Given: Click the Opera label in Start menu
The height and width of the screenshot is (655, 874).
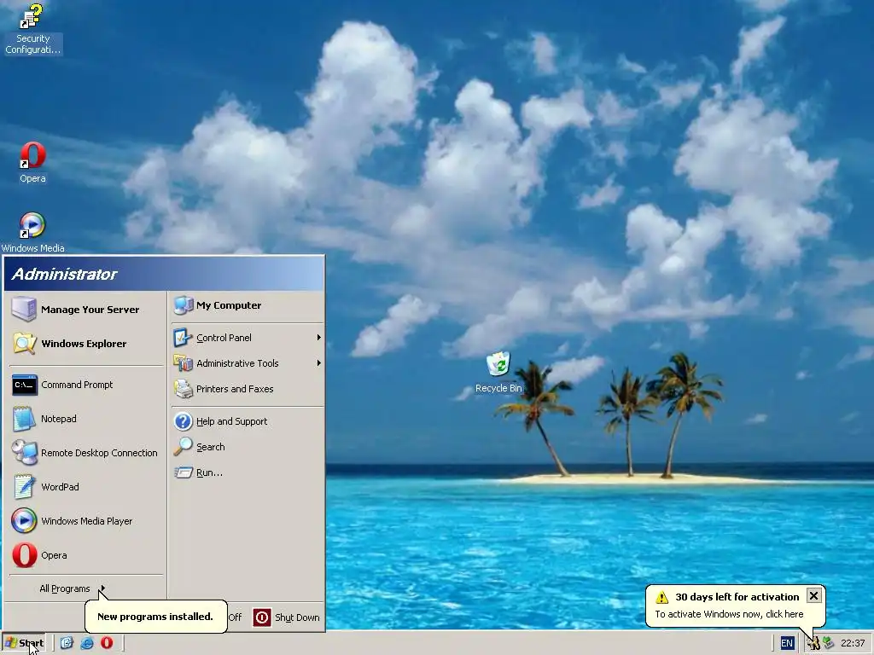Looking at the screenshot, I should [54, 555].
